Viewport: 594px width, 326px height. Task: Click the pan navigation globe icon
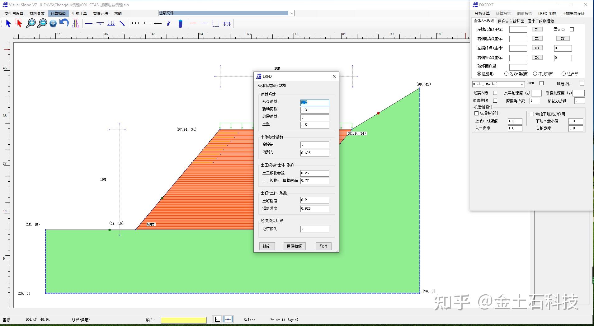click(x=53, y=23)
